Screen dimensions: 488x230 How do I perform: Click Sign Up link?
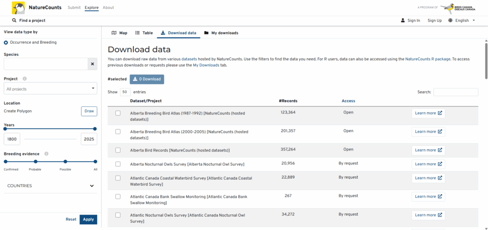(x=435, y=20)
